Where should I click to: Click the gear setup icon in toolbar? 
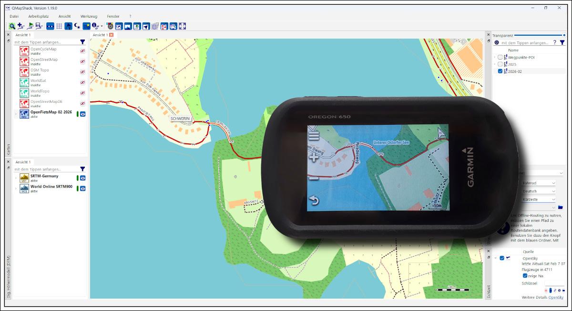pos(110,26)
